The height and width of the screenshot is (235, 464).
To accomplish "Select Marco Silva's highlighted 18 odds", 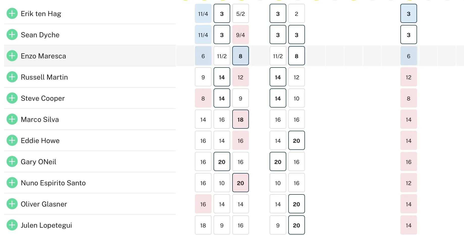I will tap(240, 119).
